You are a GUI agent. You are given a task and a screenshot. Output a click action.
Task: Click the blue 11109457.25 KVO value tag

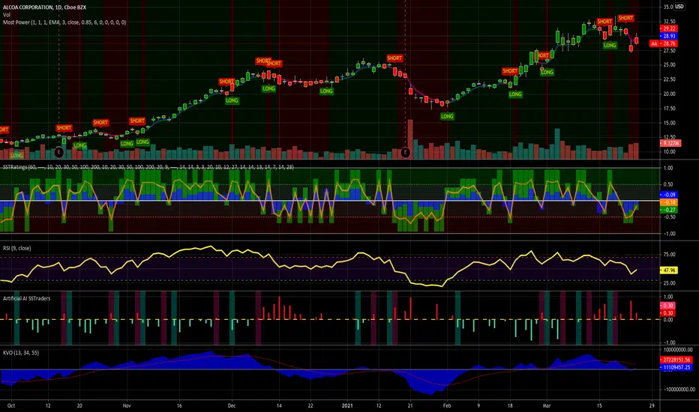[676, 368]
